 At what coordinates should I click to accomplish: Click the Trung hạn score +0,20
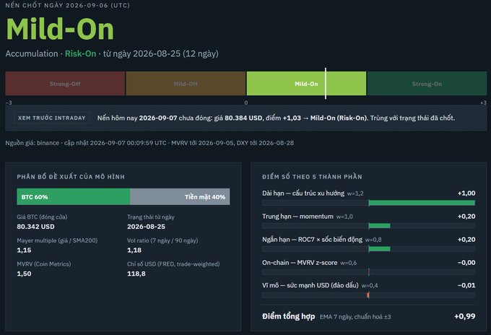click(x=466, y=217)
